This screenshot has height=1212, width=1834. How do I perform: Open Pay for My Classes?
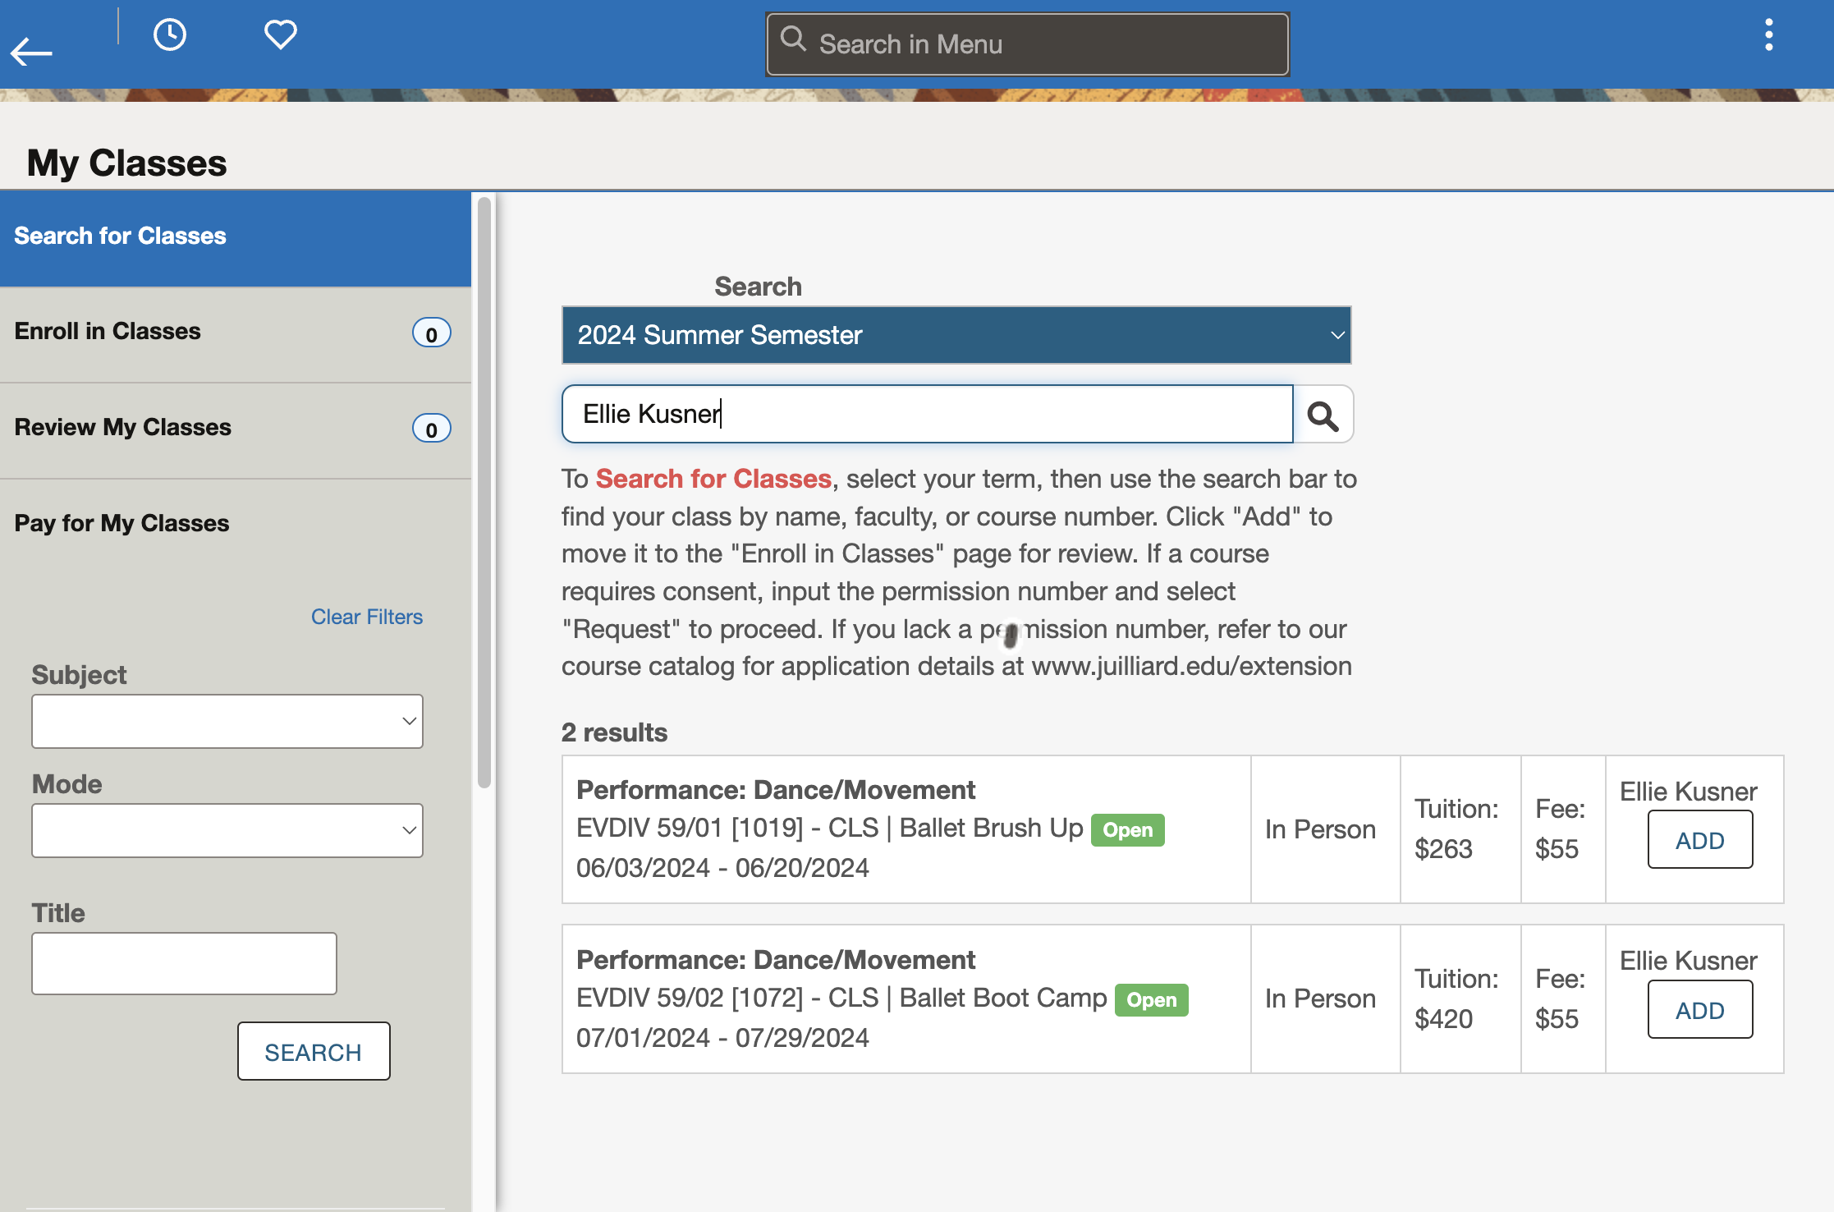pyautogui.click(x=236, y=524)
